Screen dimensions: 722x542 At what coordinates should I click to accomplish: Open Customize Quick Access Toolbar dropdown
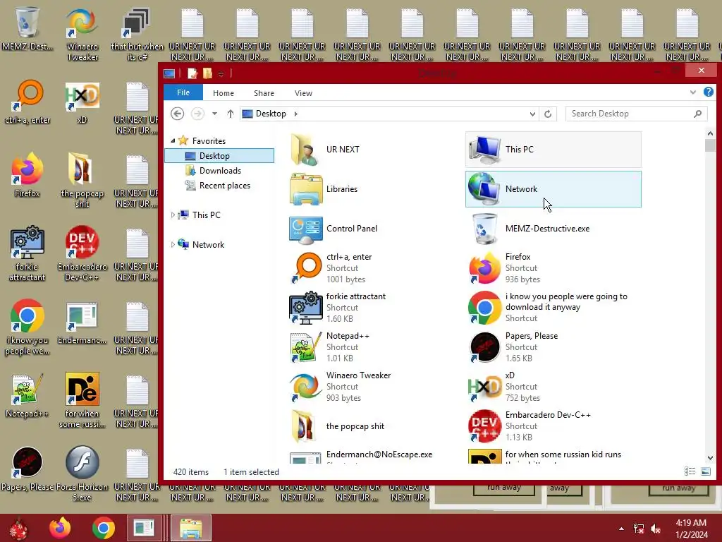coord(221,73)
